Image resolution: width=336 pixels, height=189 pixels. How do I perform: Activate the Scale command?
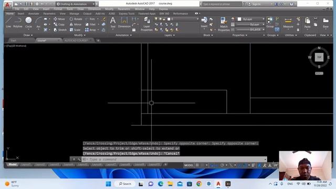tap(75, 30)
